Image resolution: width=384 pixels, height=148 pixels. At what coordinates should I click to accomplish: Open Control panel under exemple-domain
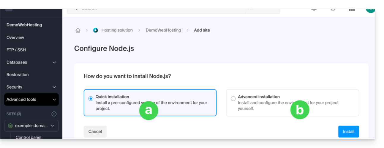[29, 137]
